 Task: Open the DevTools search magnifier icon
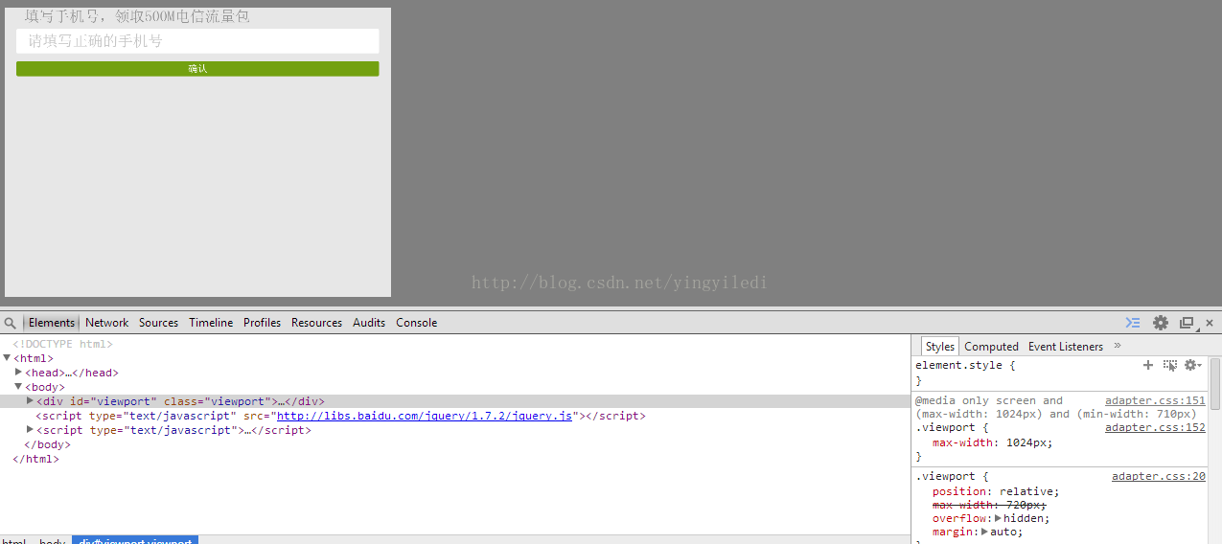[10, 323]
